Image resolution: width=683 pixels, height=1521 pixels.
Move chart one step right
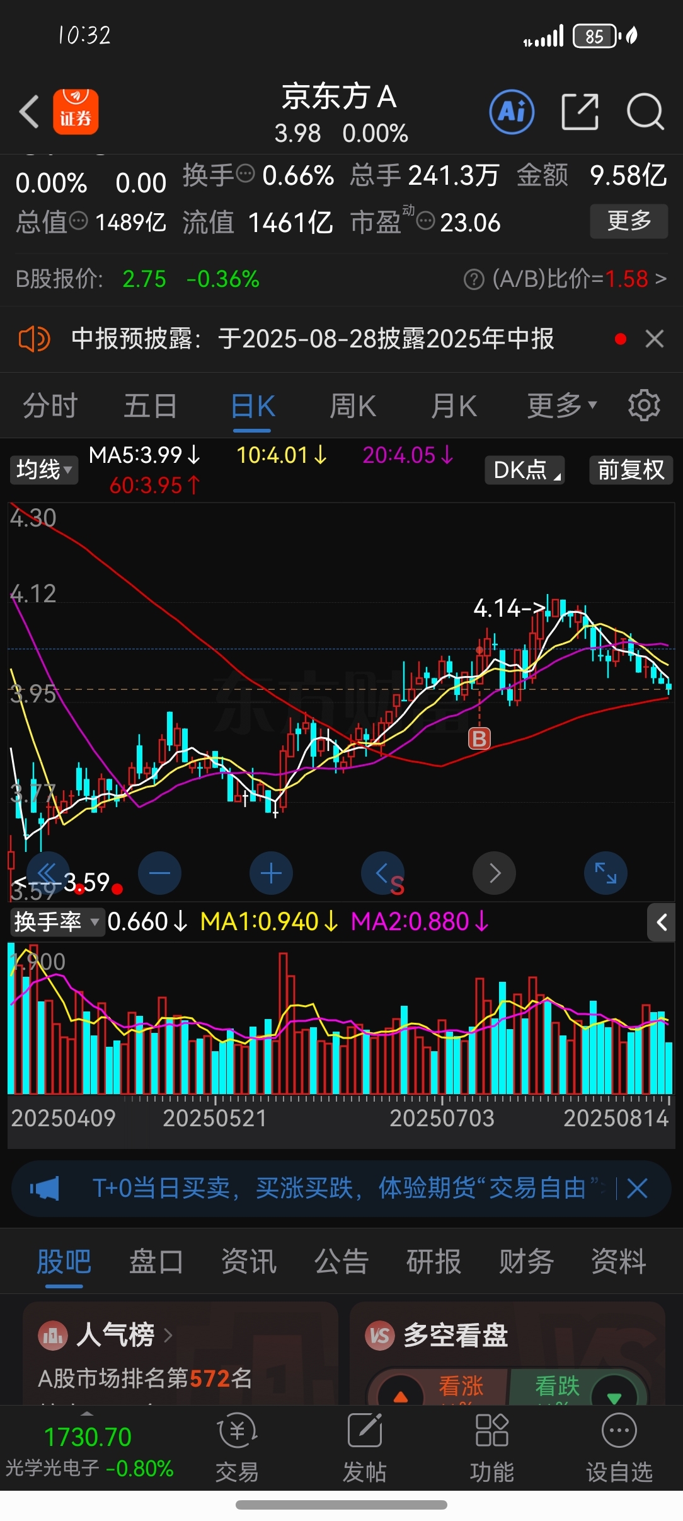tap(495, 873)
